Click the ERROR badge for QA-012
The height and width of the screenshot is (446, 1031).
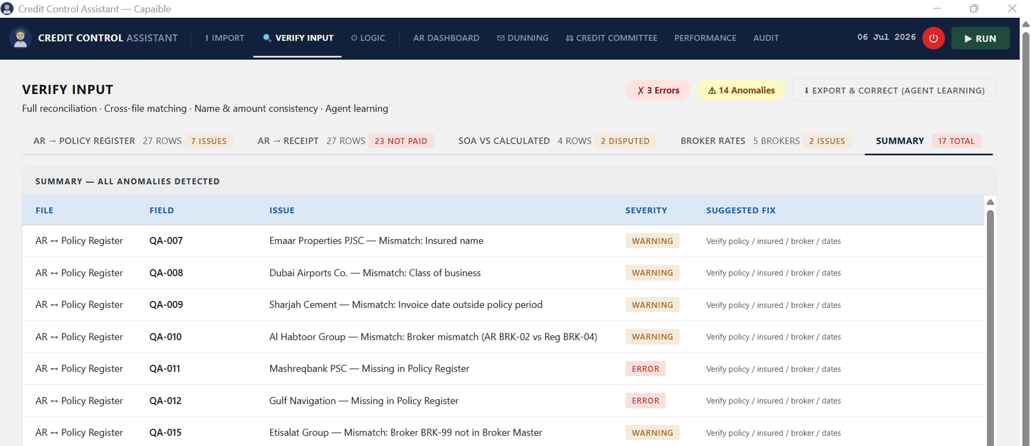(645, 401)
